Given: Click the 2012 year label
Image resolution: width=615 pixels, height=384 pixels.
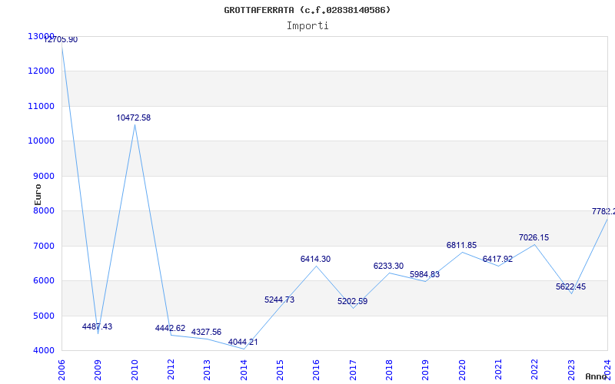Looking at the screenshot, I should pyautogui.click(x=171, y=370).
